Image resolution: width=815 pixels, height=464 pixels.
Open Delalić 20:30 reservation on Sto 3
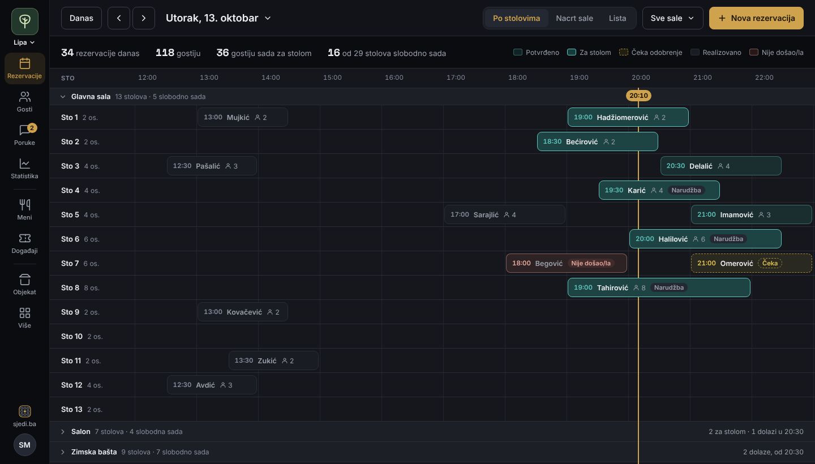(x=721, y=166)
